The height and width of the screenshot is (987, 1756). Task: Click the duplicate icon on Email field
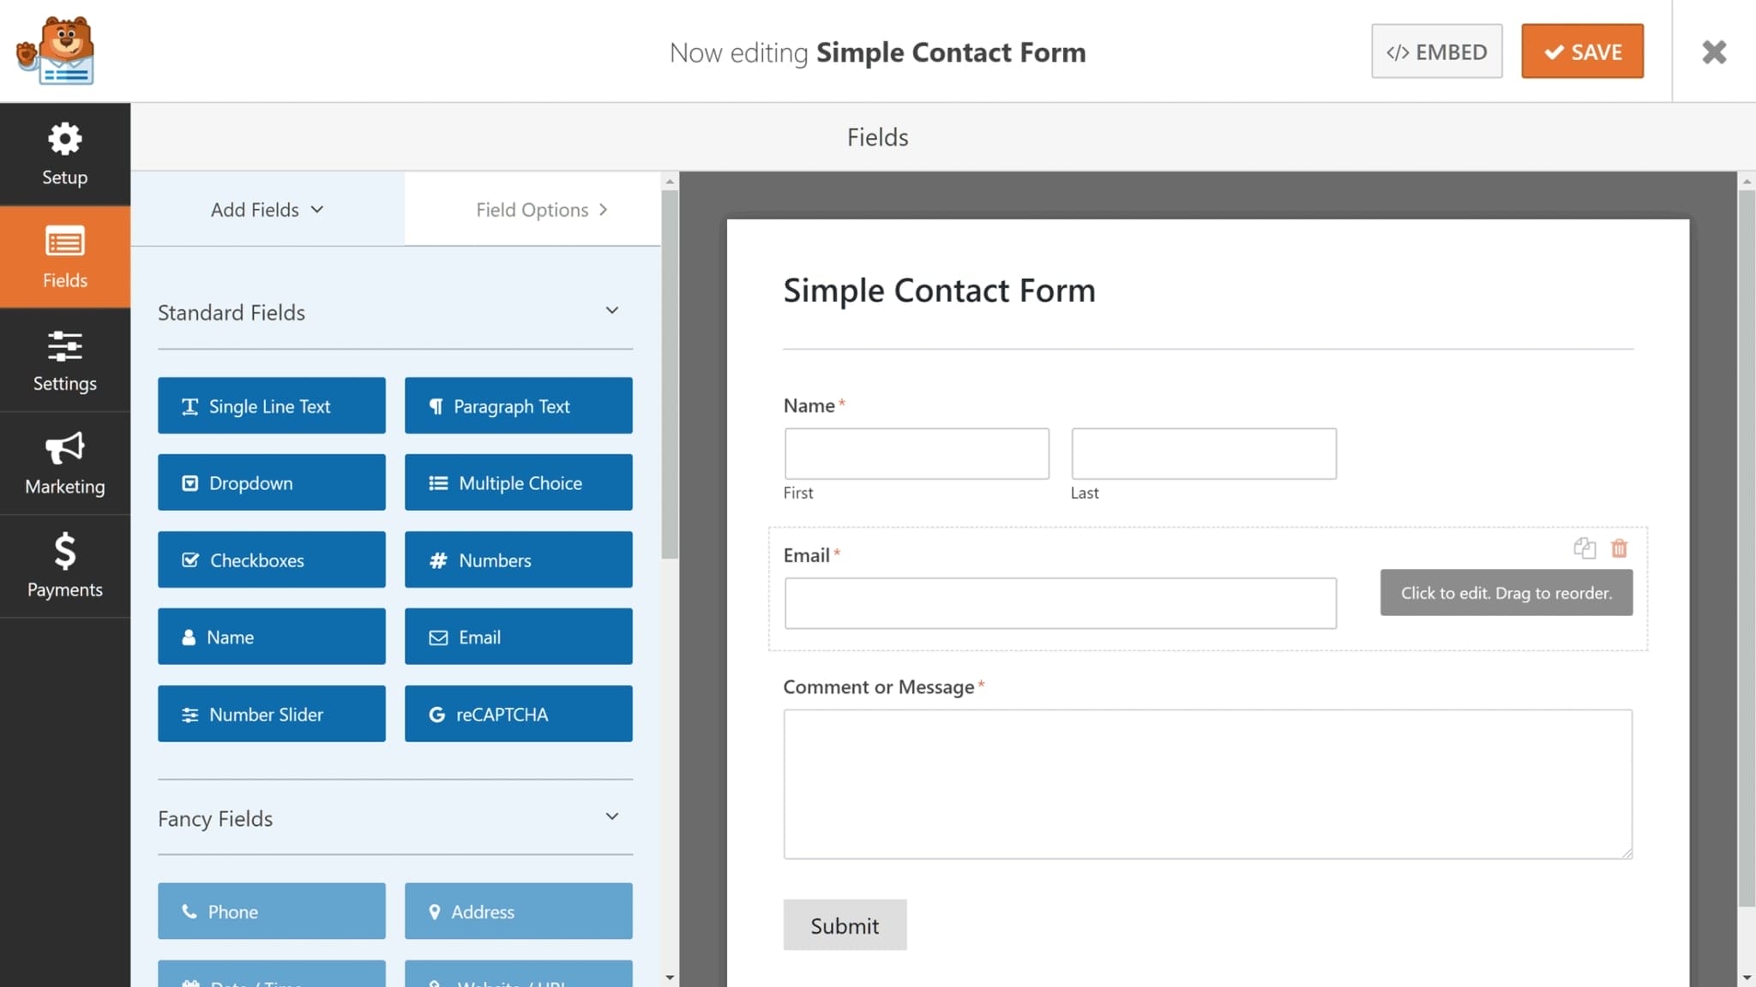click(1585, 548)
